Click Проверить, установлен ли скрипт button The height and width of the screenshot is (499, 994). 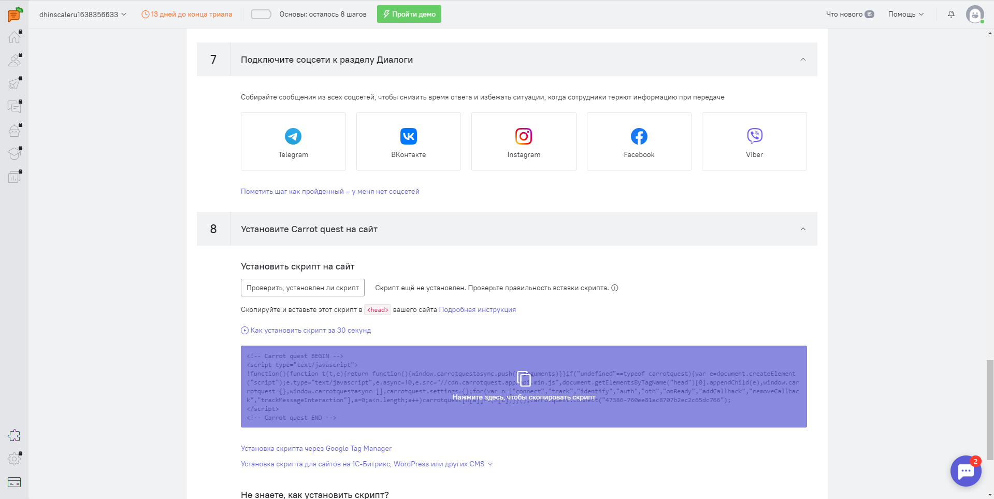(302, 288)
